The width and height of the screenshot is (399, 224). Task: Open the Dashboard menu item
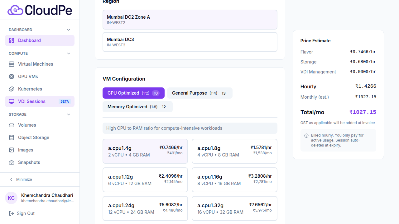pos(40,40)
